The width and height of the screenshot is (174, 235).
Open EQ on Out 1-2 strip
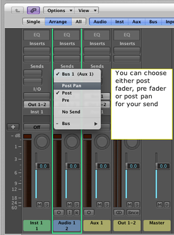pos(127,35)
